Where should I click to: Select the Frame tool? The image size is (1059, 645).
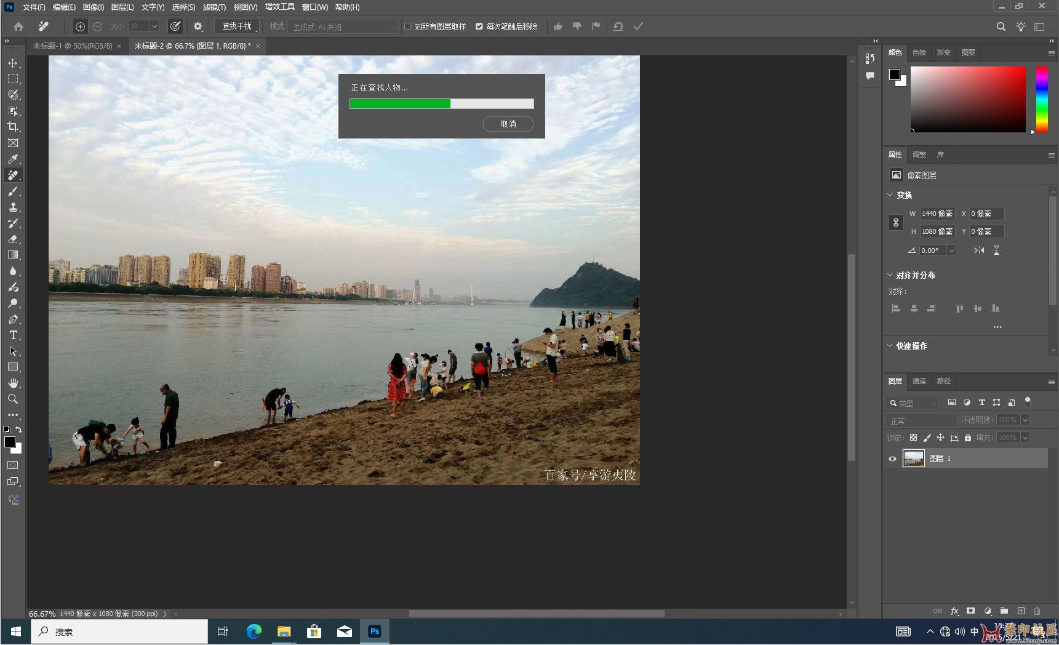13,143
